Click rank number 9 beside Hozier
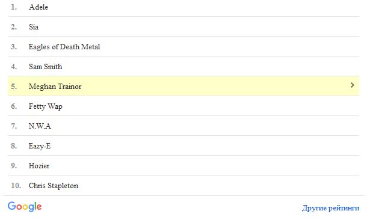This screenshot has width=370, height=220. click(14, 165)
